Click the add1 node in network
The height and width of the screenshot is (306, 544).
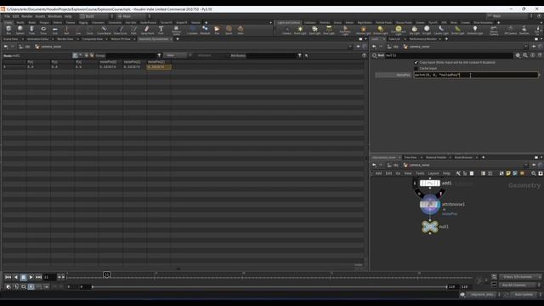[430, 184]
